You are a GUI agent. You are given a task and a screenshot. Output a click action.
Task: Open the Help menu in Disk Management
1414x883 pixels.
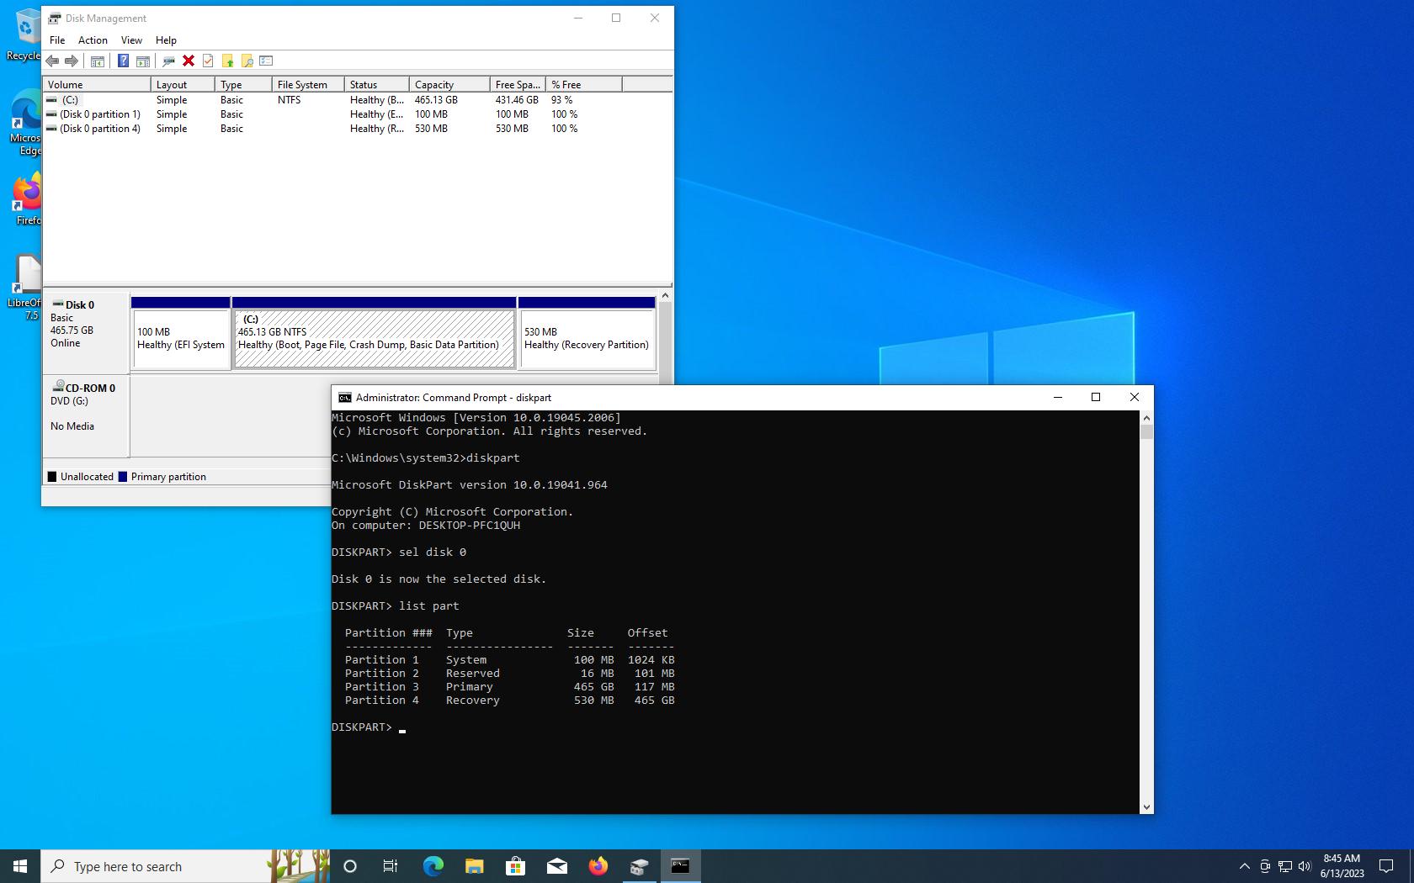166,40
